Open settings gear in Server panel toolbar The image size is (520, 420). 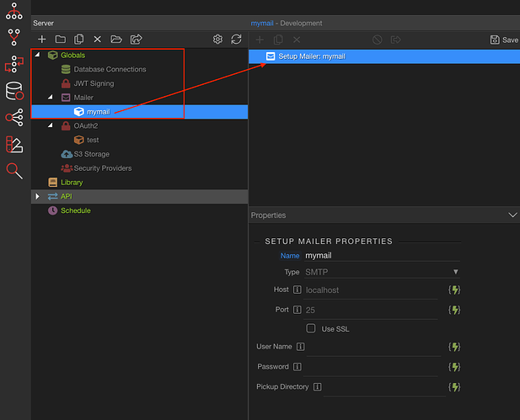217,40
